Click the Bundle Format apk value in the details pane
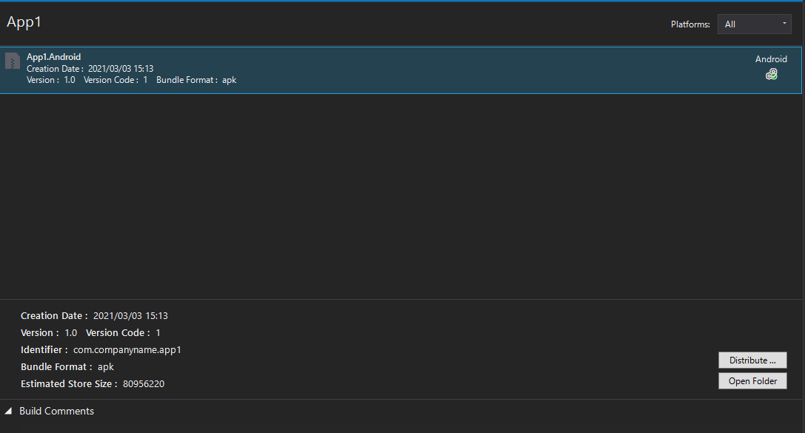The width and height of the screenshot is (805, 433). (106, 367)
